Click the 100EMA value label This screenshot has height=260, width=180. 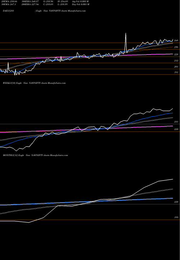30,1
